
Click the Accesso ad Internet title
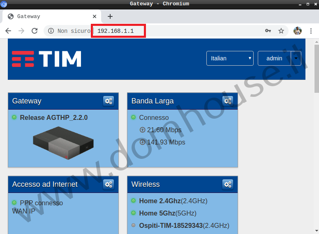pyautogui.click(x=45, y=184)
